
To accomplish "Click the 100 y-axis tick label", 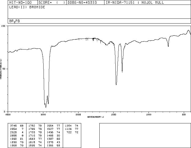I will [3, 26].
